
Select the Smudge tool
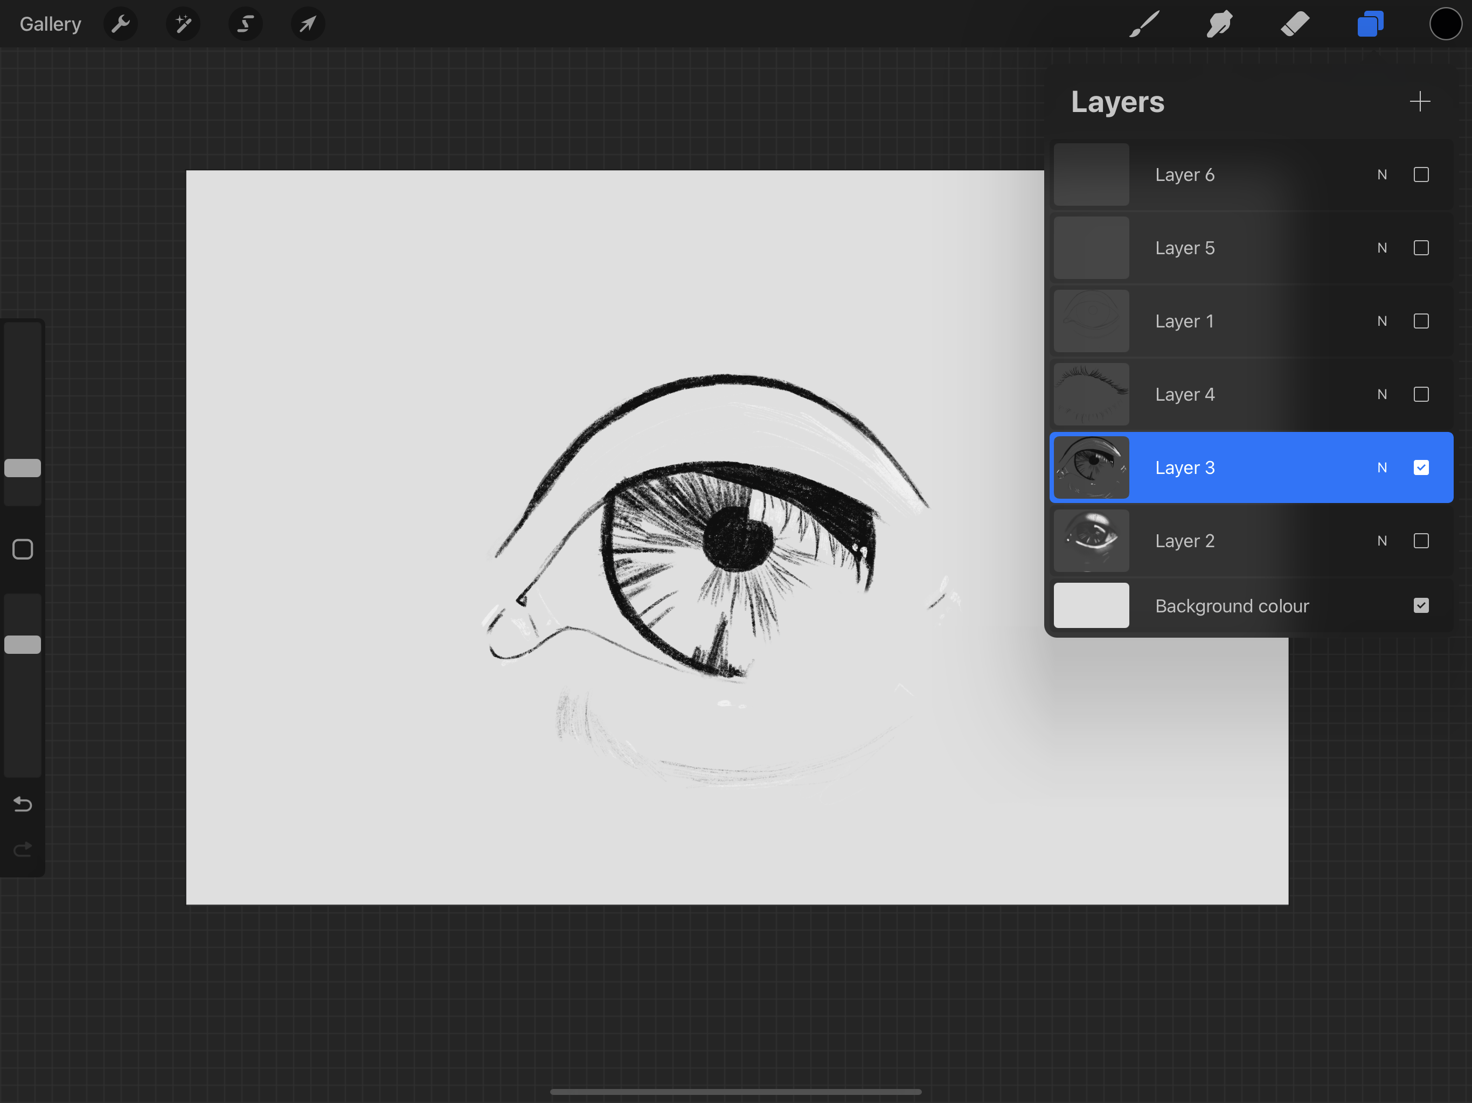1220,24
